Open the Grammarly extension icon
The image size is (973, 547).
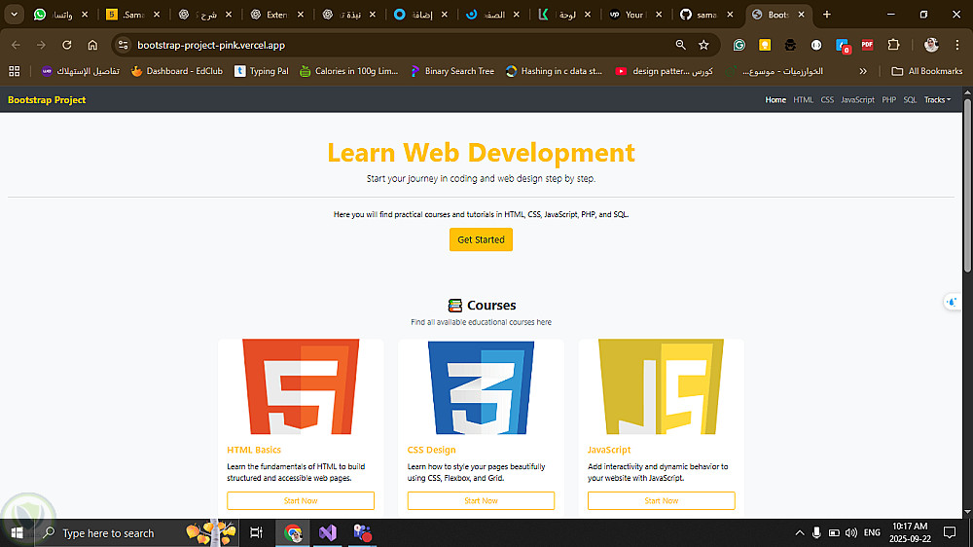(739, 45)
